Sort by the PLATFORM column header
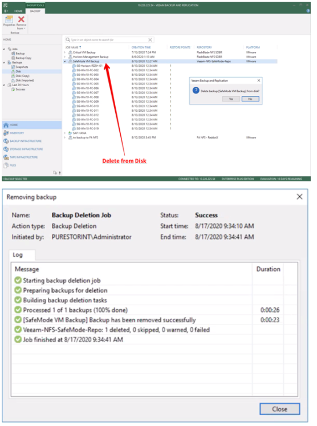 (253, 47)
